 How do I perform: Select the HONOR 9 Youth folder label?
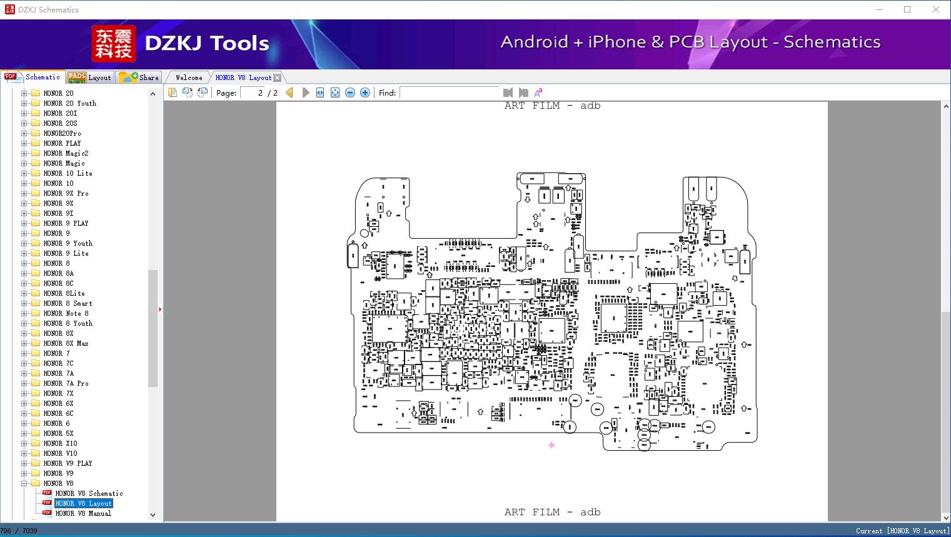pyautogui.click(x=68, y=243)
